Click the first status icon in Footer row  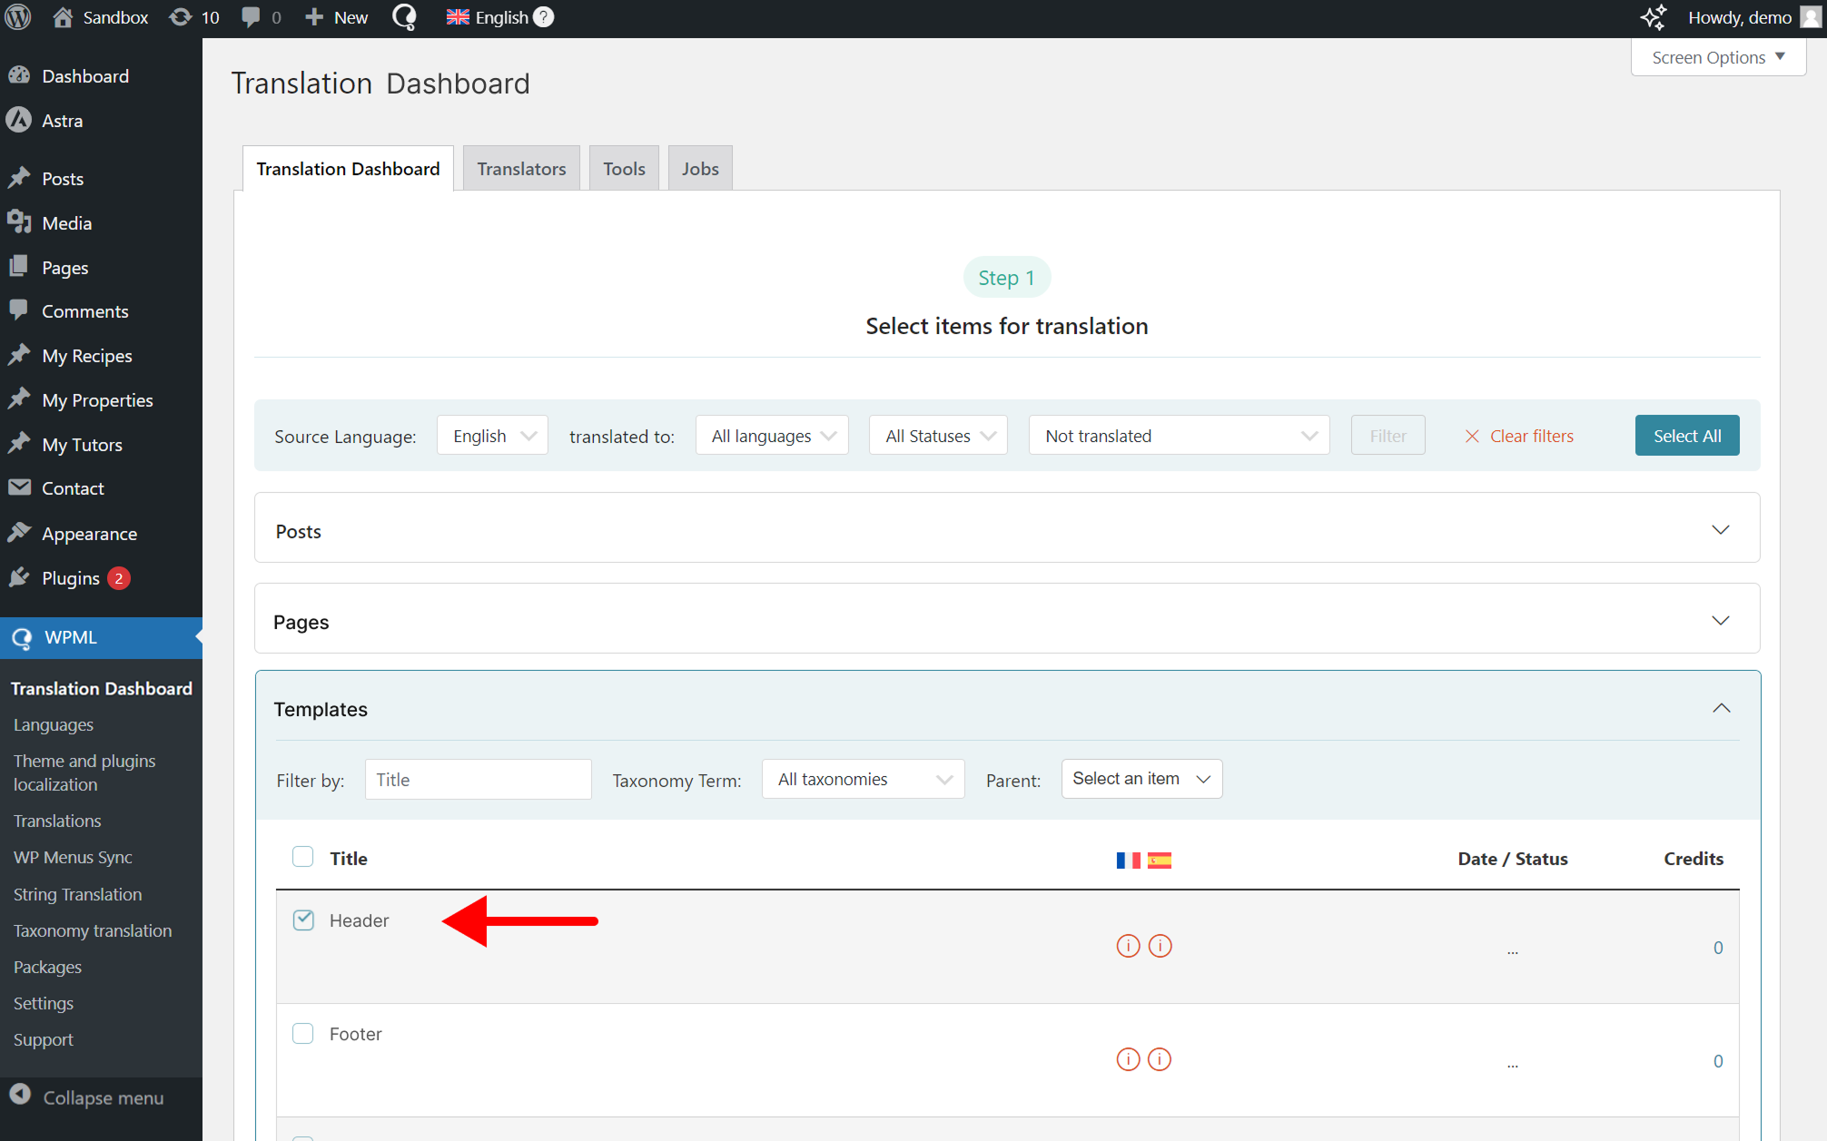[x=1128, y=1059]
